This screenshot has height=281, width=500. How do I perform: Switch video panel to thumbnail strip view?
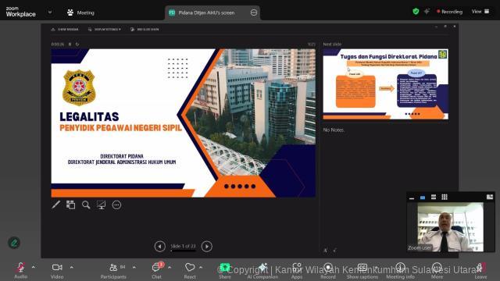point(434,197)
